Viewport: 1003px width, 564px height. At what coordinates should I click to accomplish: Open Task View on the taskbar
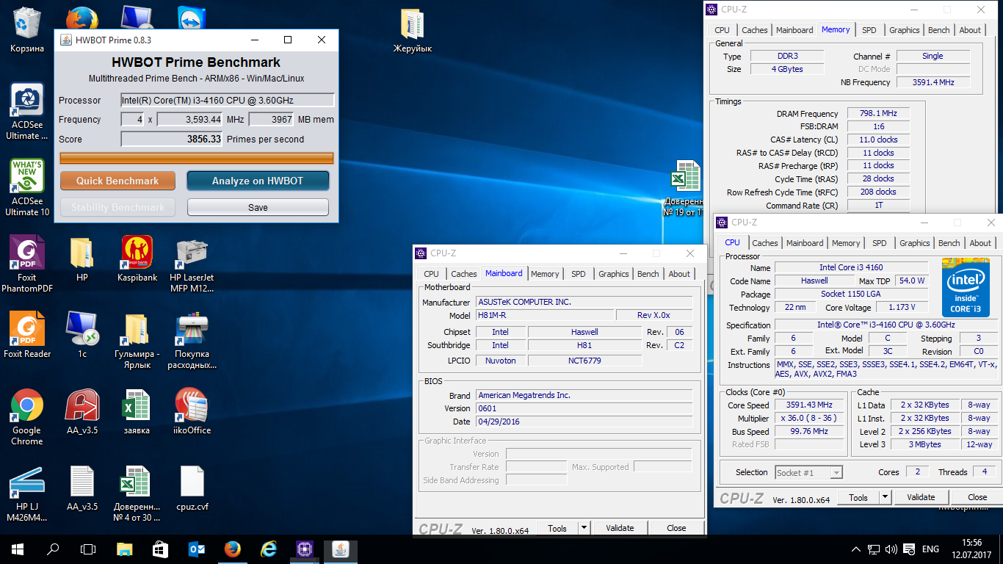point(88,549)
